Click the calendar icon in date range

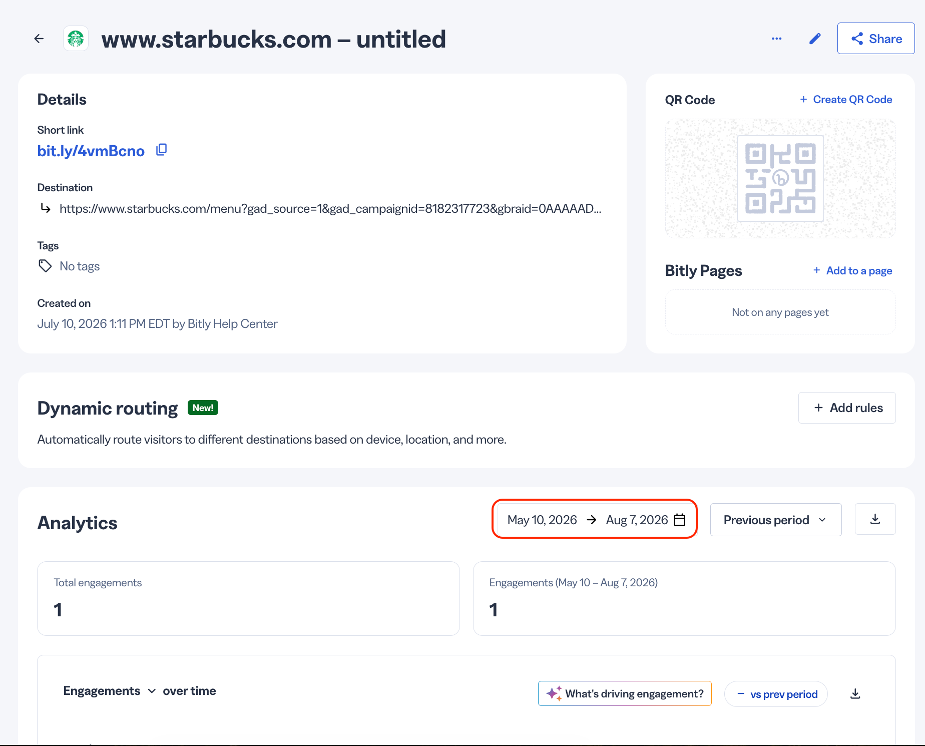(680, 520)
